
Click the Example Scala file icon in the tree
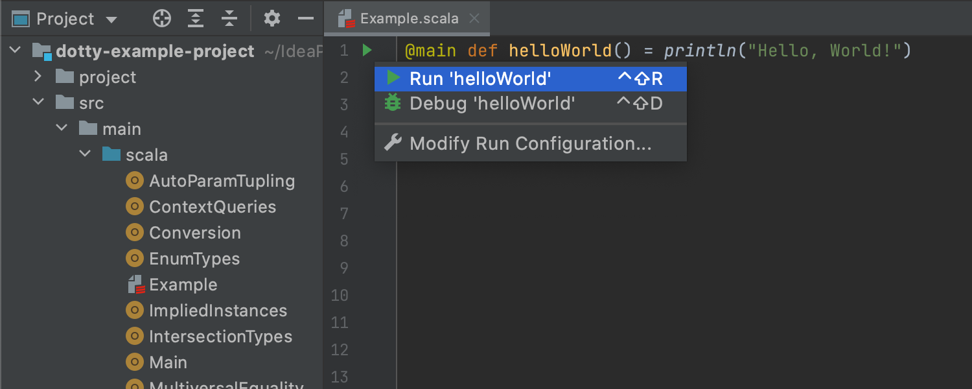tap(135, 285)
